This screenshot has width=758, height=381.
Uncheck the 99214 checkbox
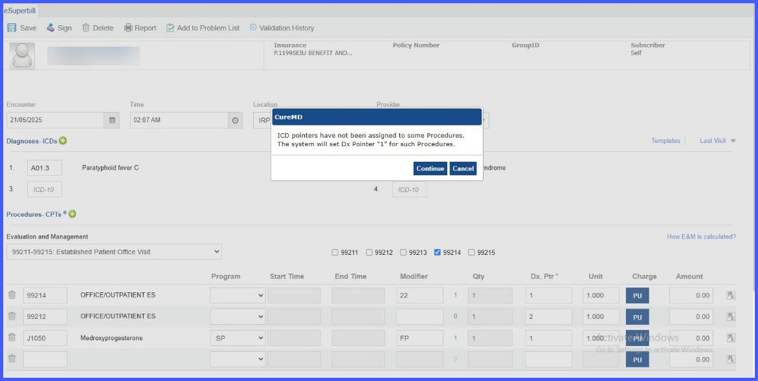pos(437,252)
